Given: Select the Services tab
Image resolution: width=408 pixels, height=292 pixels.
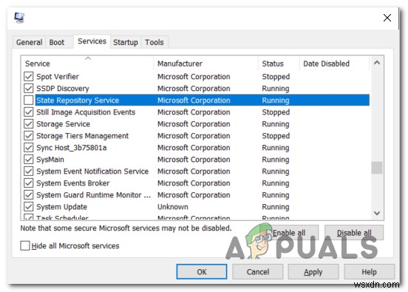Looking at the screenshot, I should click(92, 41).
